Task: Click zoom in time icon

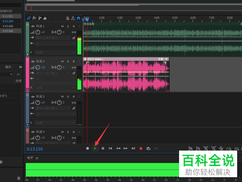Action: coord(206,149)
